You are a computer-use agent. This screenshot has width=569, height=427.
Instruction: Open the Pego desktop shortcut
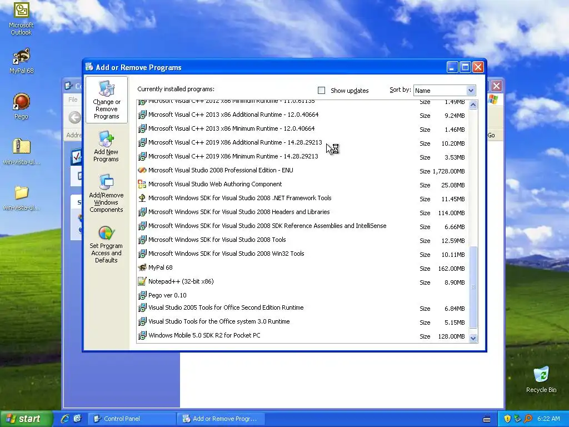[x=21, y=106]
